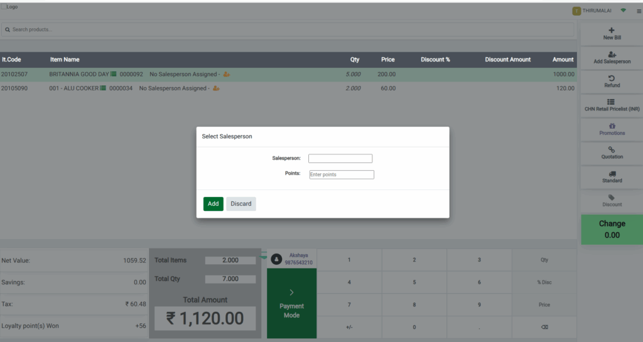Select Price mode on numpad
The image size is (643, 342).
pos(544,305)
